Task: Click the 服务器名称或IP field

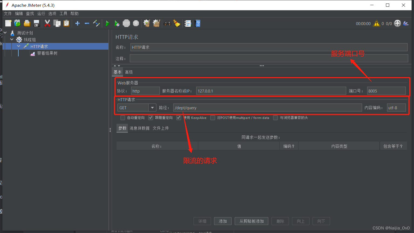Action: tap(271, 91)
